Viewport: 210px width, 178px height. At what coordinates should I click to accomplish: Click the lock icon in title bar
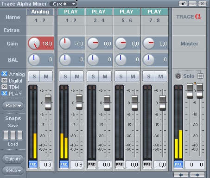point(183,4)
